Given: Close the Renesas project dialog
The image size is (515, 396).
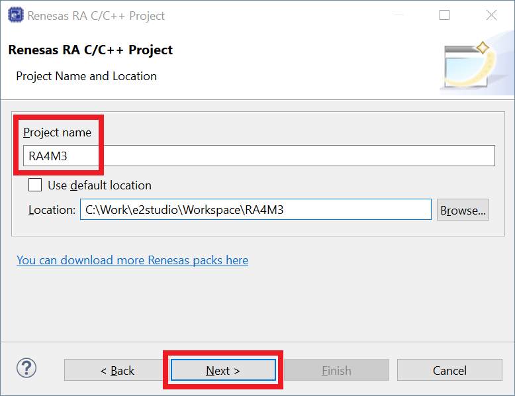Looking at the screenshot, I should tap(491, 15).
